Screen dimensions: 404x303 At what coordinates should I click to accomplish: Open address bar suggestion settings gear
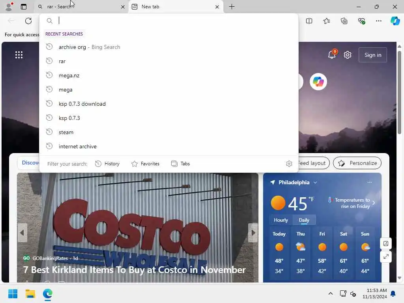[x=289, y=164]
